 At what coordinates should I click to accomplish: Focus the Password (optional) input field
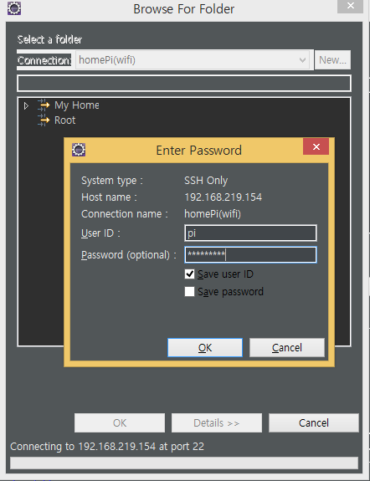pos(250,254)
